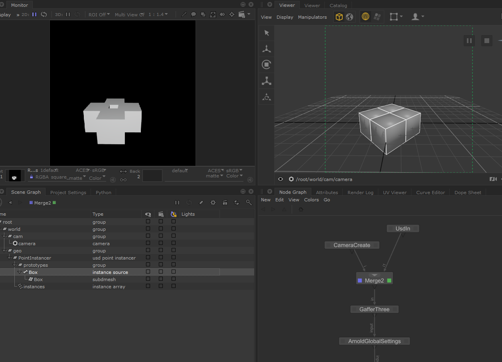Click the New button in Node Graph
502x362 pixels.
pyautogui.click(x=265, y=200)
